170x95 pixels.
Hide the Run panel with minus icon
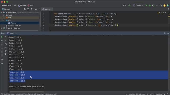[168, 33]
